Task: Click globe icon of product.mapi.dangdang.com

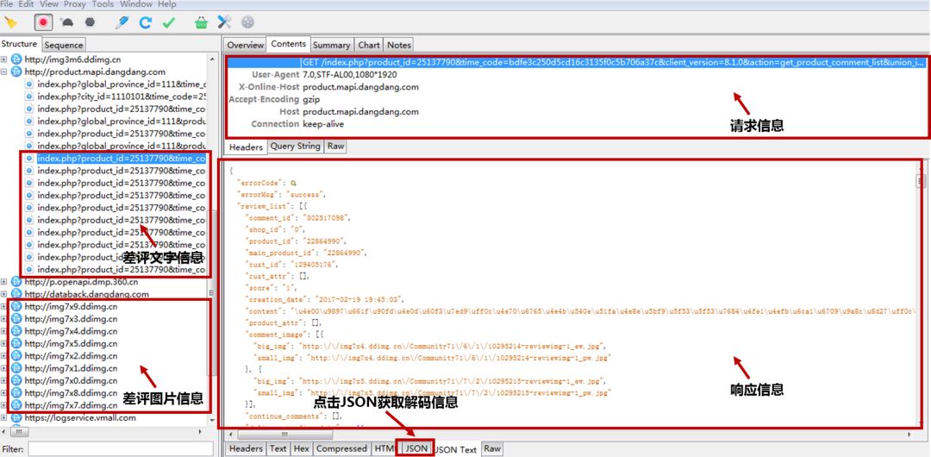Action: pyautogui.click(x=16, y=72)
